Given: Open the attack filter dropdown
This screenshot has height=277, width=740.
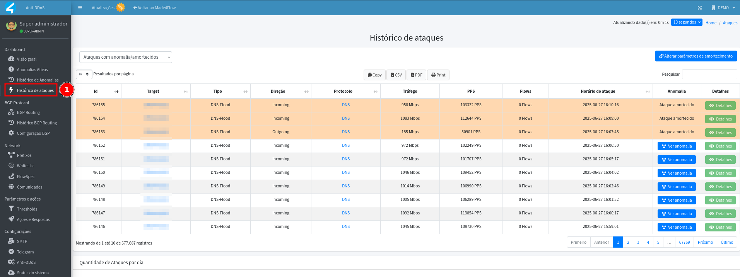Looking at the screenshot, I should click(x=126, y=57).
